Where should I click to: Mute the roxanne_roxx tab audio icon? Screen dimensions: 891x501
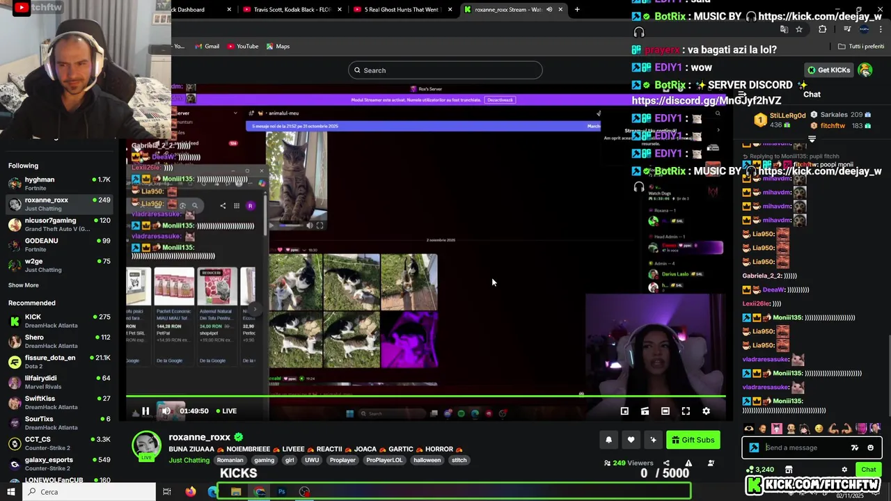549,10
